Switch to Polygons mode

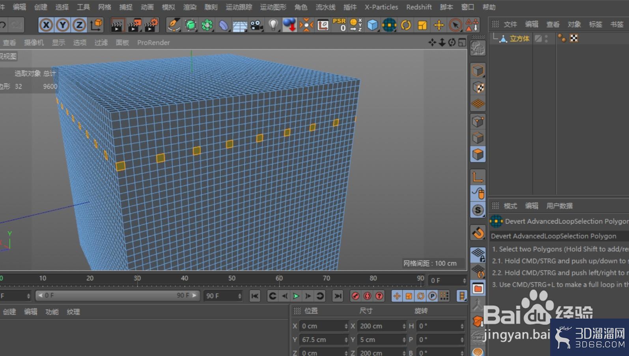pos(478,155)
